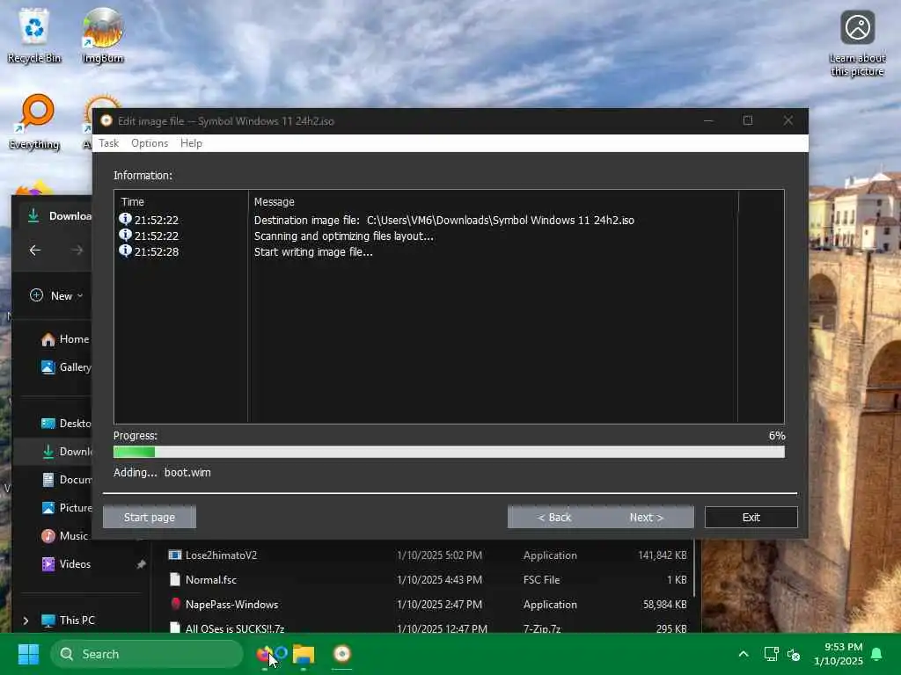Select This PC in the Explorer sidebar

(x=68, y=620)
